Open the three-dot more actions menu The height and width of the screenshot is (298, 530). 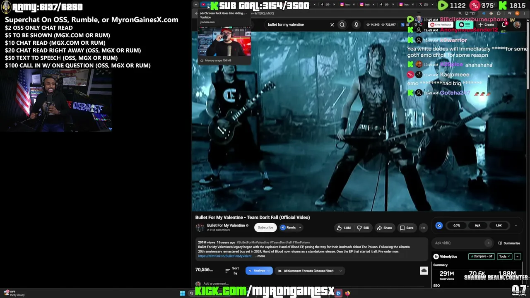pos(423,228)
